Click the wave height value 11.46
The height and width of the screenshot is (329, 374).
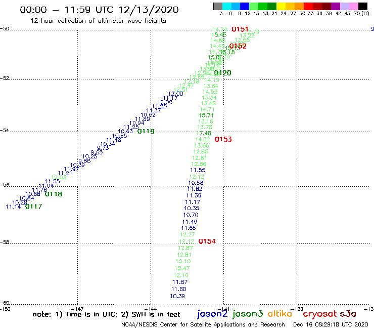[x=190, y=222]
